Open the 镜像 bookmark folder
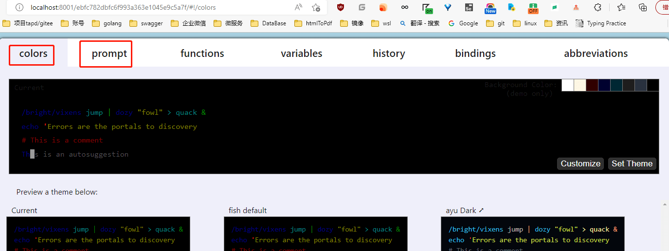The height and width of the screenshot is (251, 669). (x=352, y=23)
